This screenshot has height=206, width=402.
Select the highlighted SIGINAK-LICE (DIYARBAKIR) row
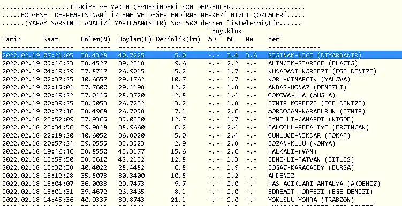pyautogui.click(x=202, y=55)
